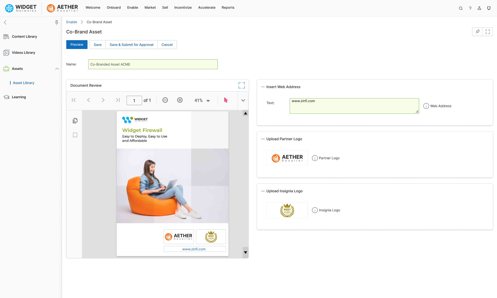
Task: Expand the viewer toolbar more-options chevron
Action: 243,100
